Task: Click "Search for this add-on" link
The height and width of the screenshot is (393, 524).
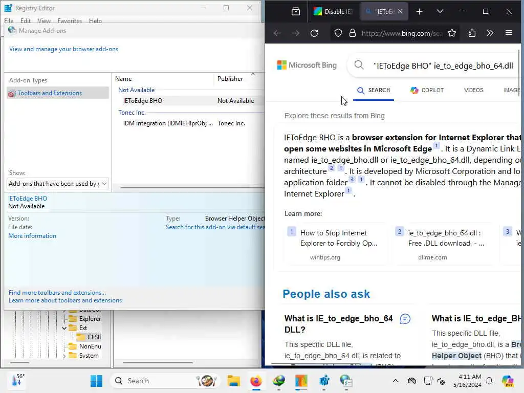Action: point(215,227)
